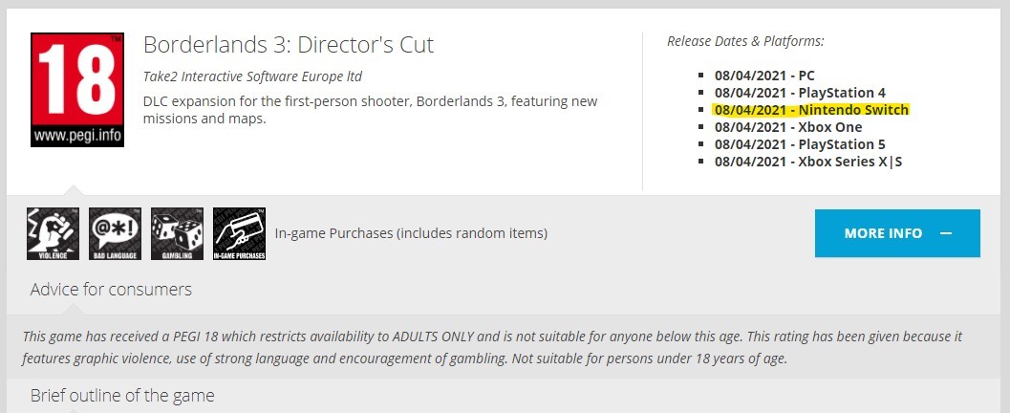The width and height of the screenshot is (1010, 413).
Task: Click the PEGI 18 rating badge
Action: click(x=77, y=90)
